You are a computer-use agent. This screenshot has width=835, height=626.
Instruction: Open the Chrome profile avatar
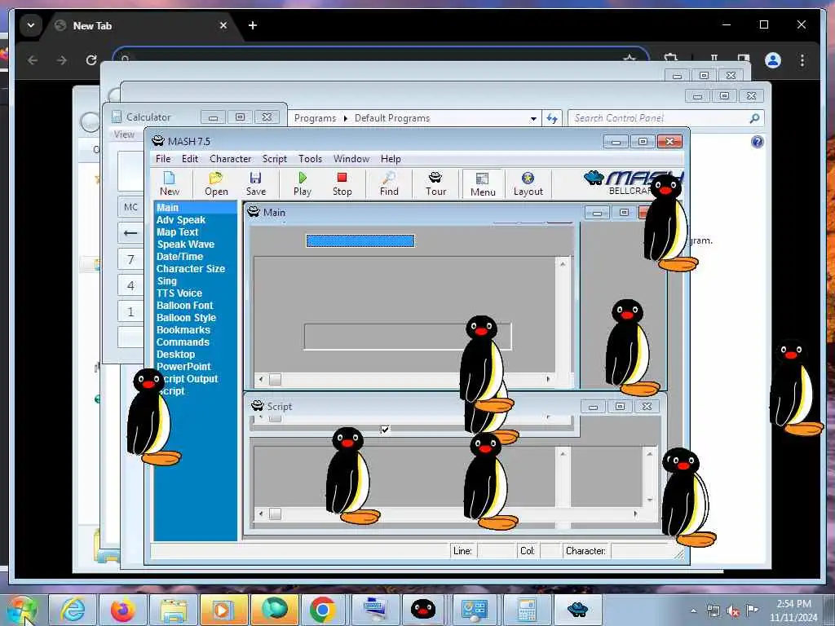pos(773,60)
